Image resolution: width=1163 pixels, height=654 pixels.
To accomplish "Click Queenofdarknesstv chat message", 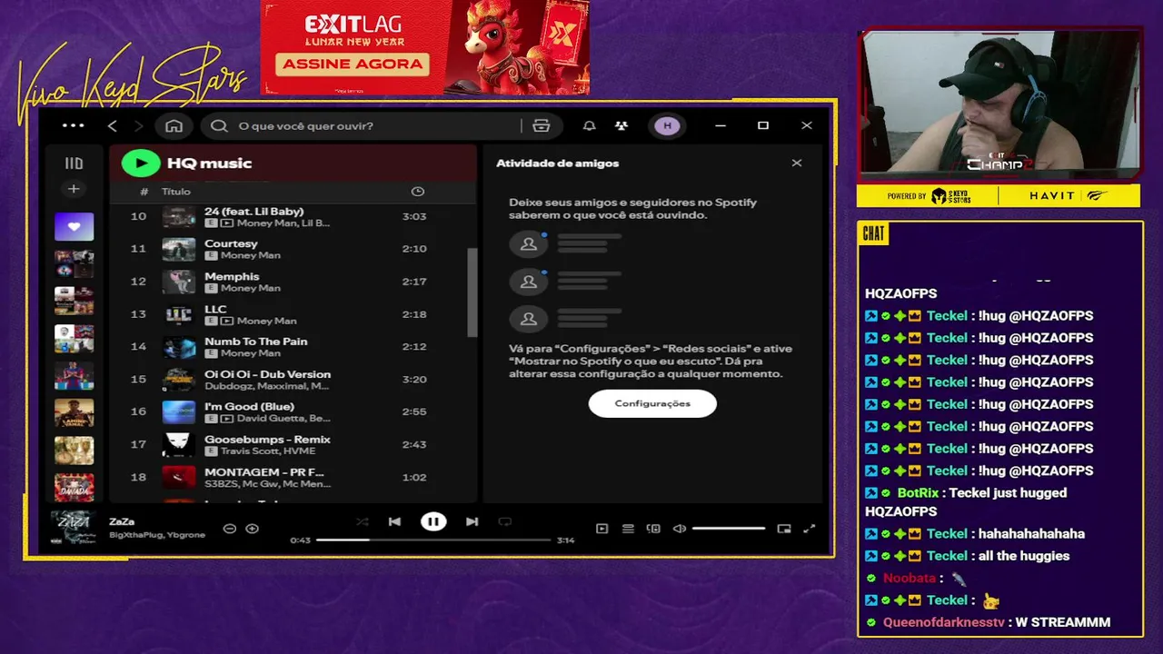I will click(989, 622).
